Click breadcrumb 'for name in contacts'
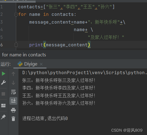The width and height of the screenshot is (147, 135). point(24,55)
